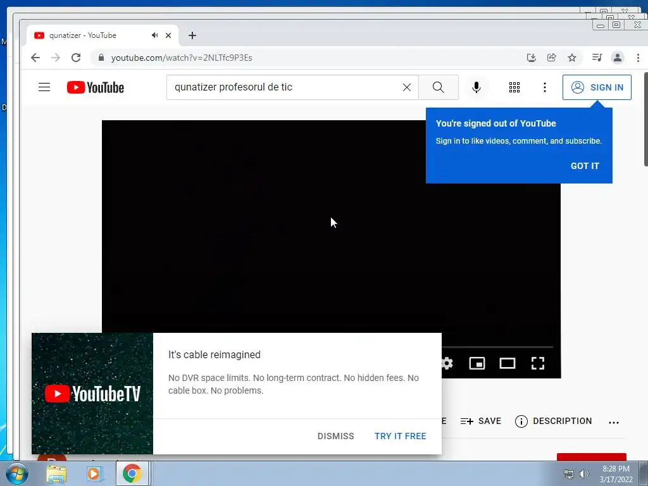Enable miniplayer mode

477,363
